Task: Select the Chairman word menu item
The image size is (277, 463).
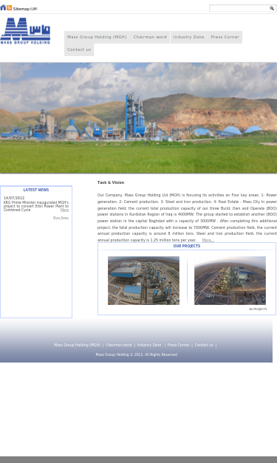Action: coord(150,37)
